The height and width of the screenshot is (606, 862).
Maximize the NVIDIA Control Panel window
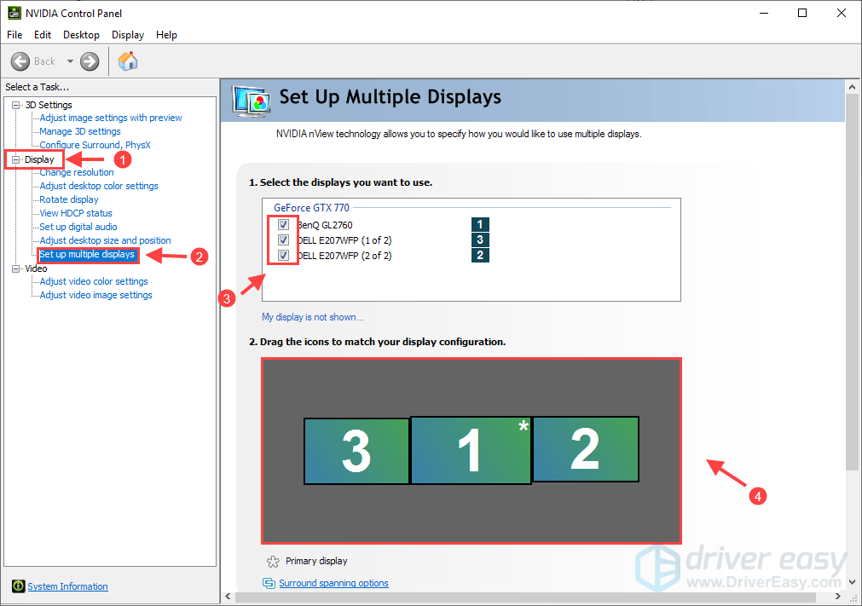coord(802,13)
